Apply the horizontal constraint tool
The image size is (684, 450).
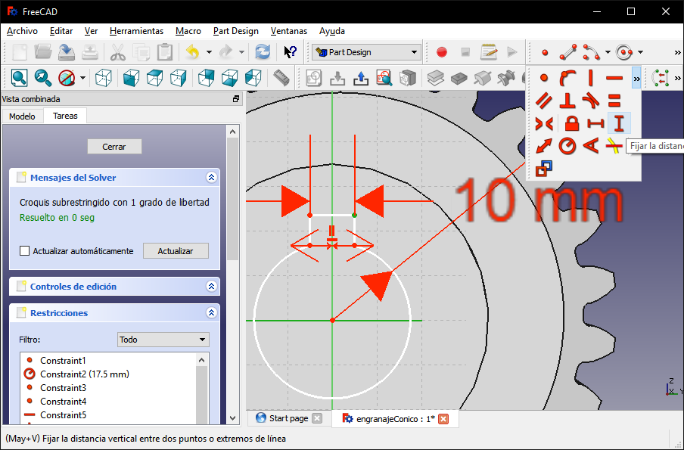click(x=614, y=78)
